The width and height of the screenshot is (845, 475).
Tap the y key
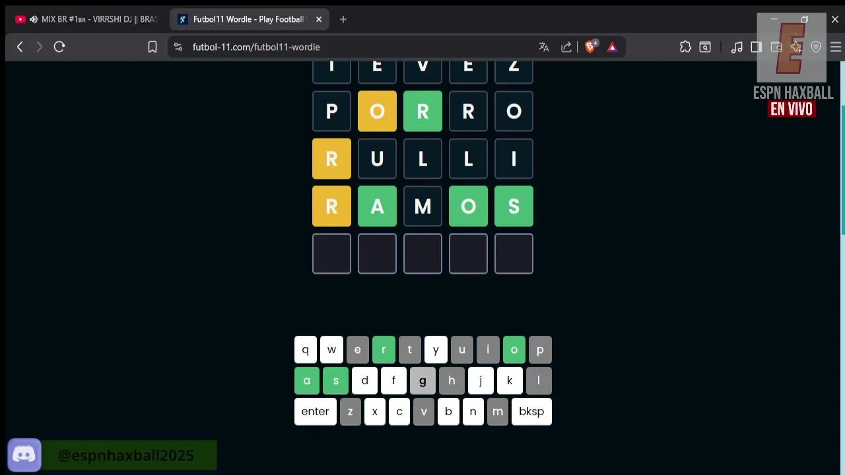click(436, 350)
